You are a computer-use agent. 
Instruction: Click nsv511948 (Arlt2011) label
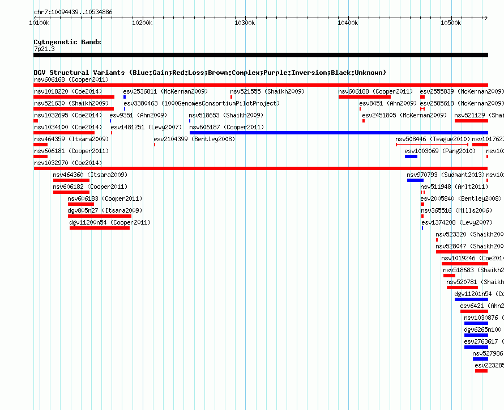coord(454,187)
